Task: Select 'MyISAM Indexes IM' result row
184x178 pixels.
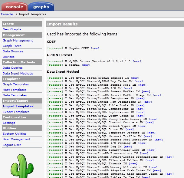Action: 93,78
